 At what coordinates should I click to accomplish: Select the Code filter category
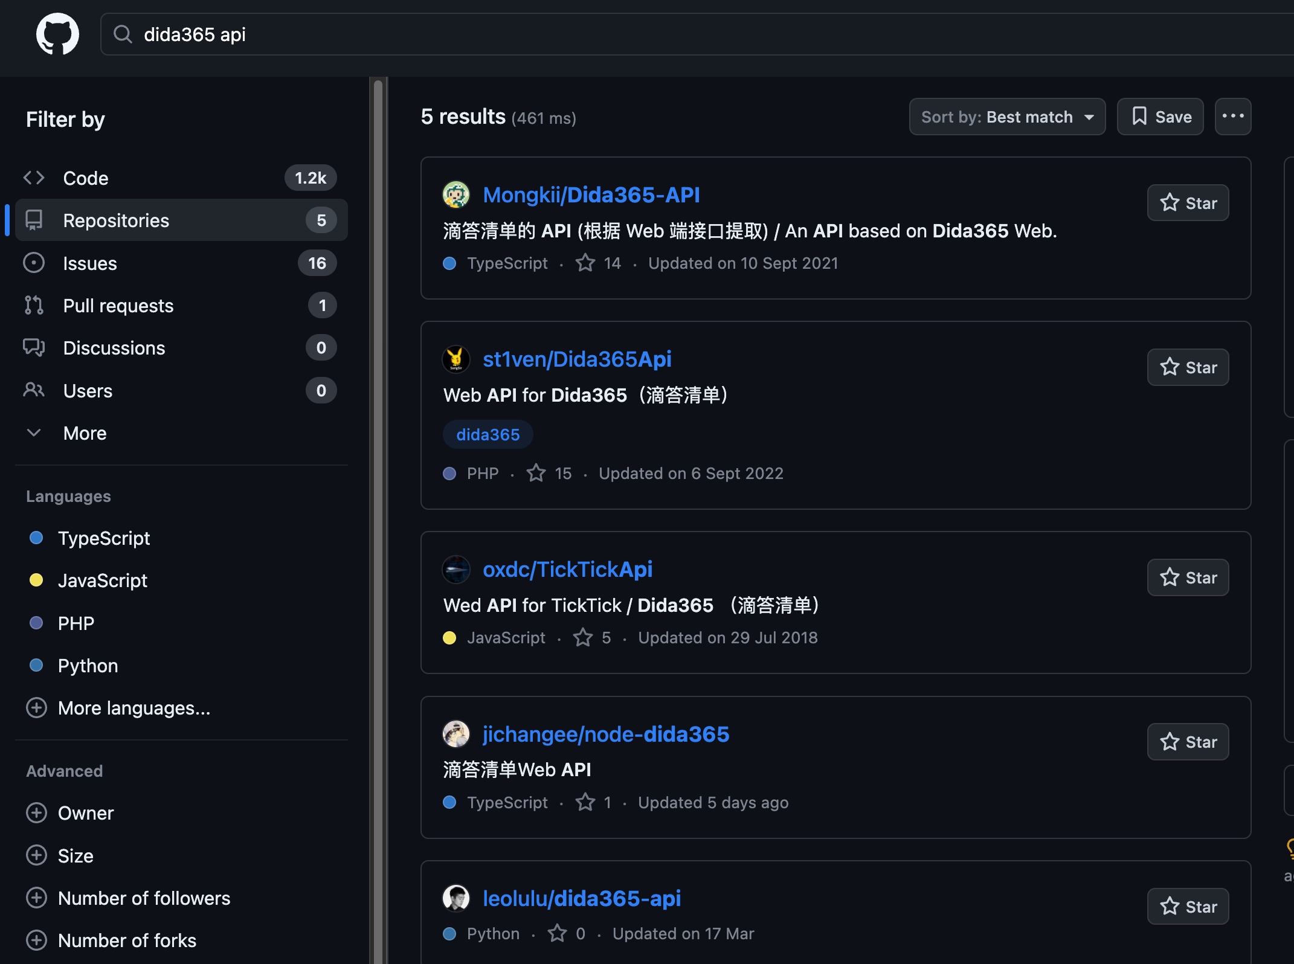[86, 178]
